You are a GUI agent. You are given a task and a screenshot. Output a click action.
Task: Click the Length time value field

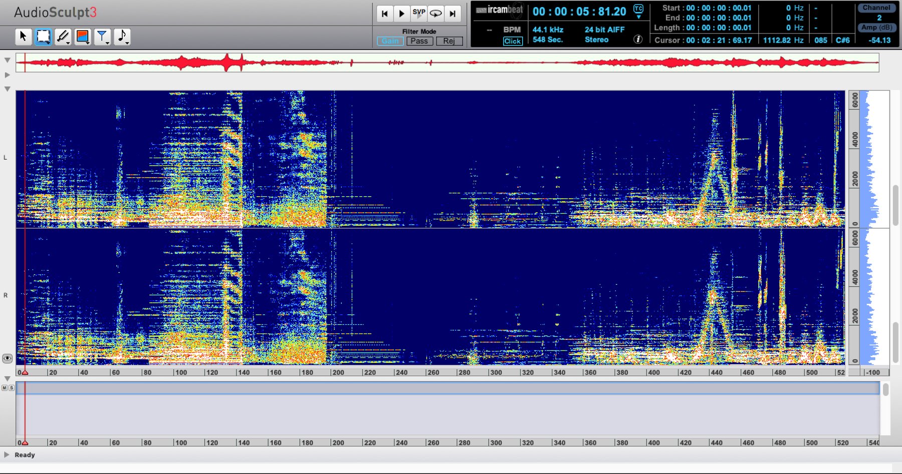coord(719,28)
